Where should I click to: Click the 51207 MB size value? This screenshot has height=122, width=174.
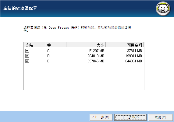(97, 51)
